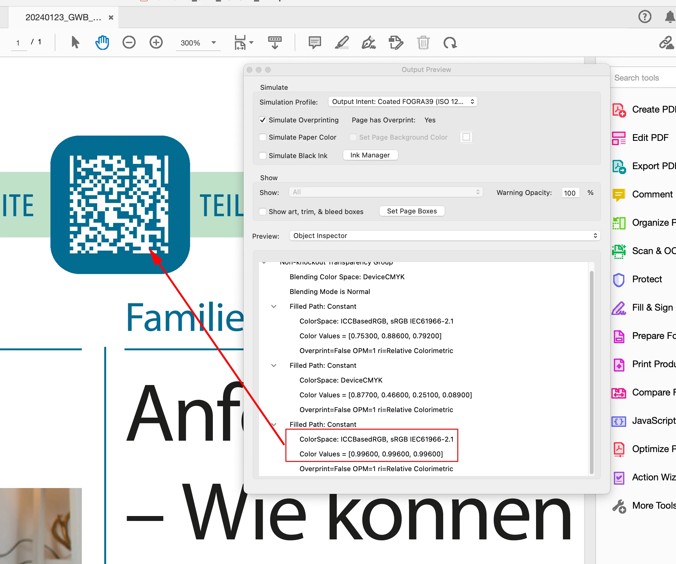Select the Hand pan tool

[x=102, y=42]
